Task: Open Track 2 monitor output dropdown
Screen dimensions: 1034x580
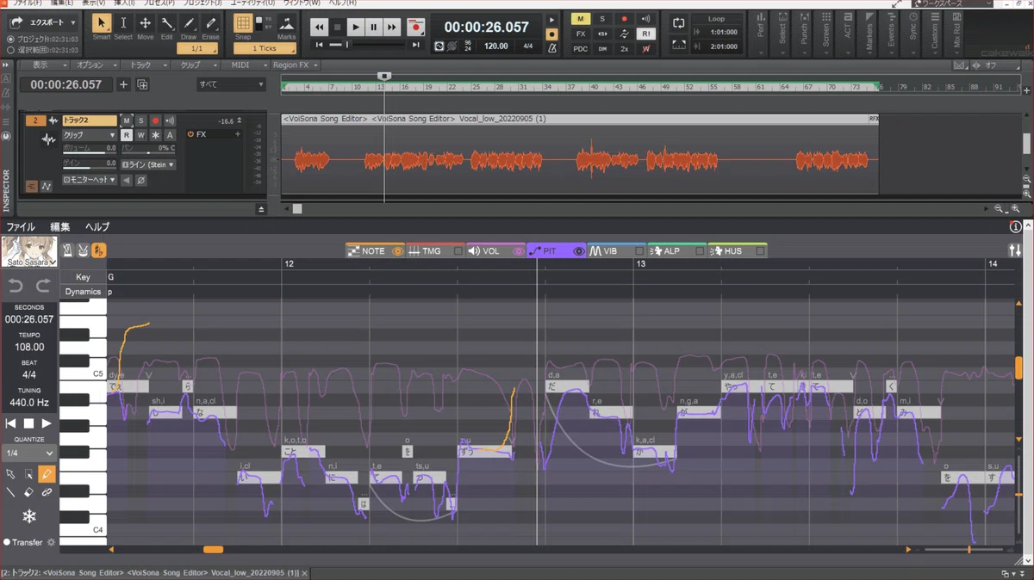Action: [x=89, y=180]
